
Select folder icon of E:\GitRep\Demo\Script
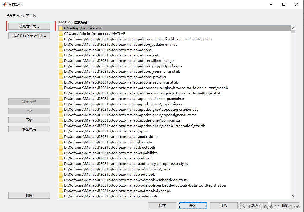61,28
